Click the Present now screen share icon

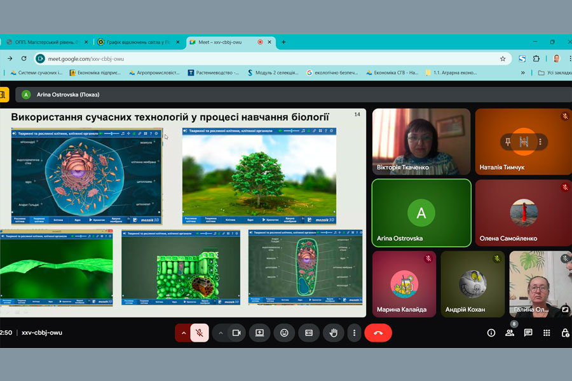[259, 333]
